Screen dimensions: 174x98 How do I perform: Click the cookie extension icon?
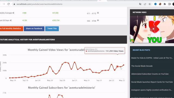click(160, 4)
